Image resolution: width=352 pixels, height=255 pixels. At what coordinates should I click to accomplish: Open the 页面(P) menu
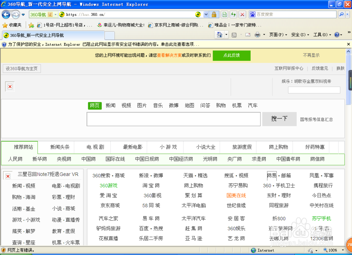(278, 35)
